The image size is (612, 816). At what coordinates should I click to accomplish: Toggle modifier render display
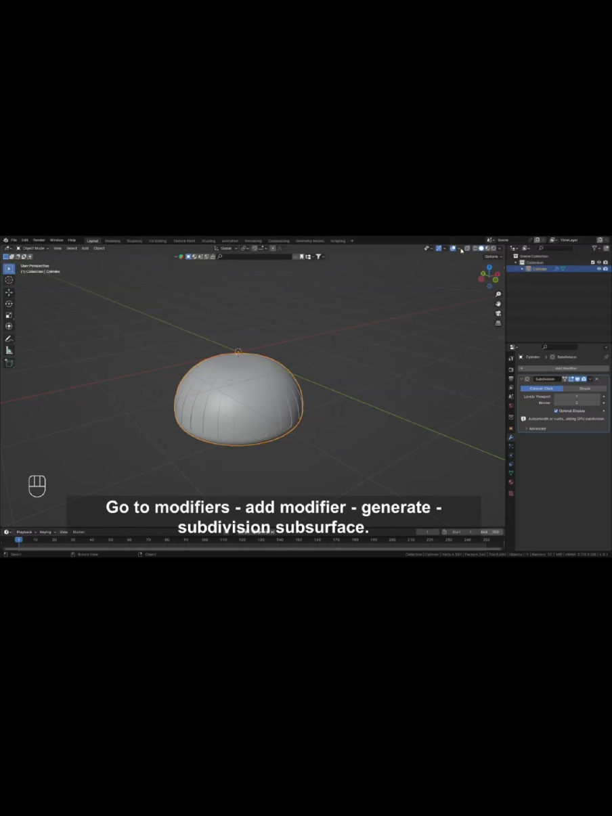coord(584,379)
